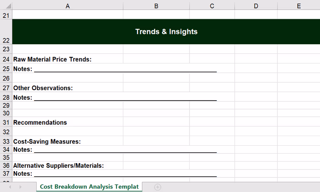
Task: Select the Raw Material Price Trends cell
Action: (x=68, y=59)
